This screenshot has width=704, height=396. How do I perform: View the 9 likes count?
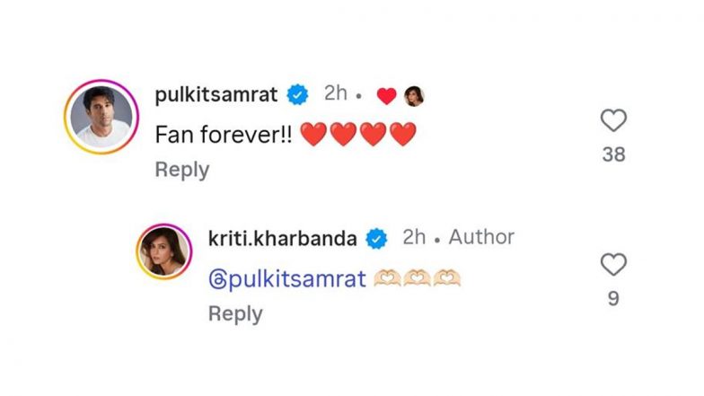[x=614, y=299]
